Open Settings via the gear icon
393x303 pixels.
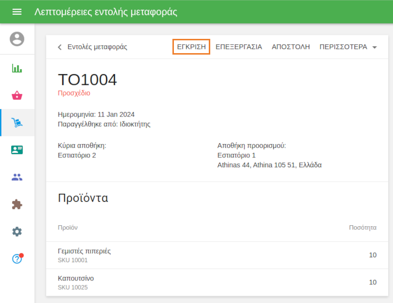[17, 231]
